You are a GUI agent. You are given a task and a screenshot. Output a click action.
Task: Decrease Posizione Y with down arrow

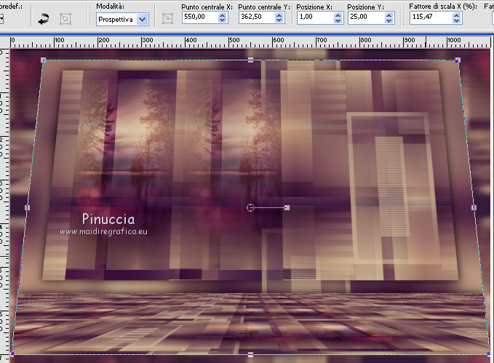tap(389, 20)
